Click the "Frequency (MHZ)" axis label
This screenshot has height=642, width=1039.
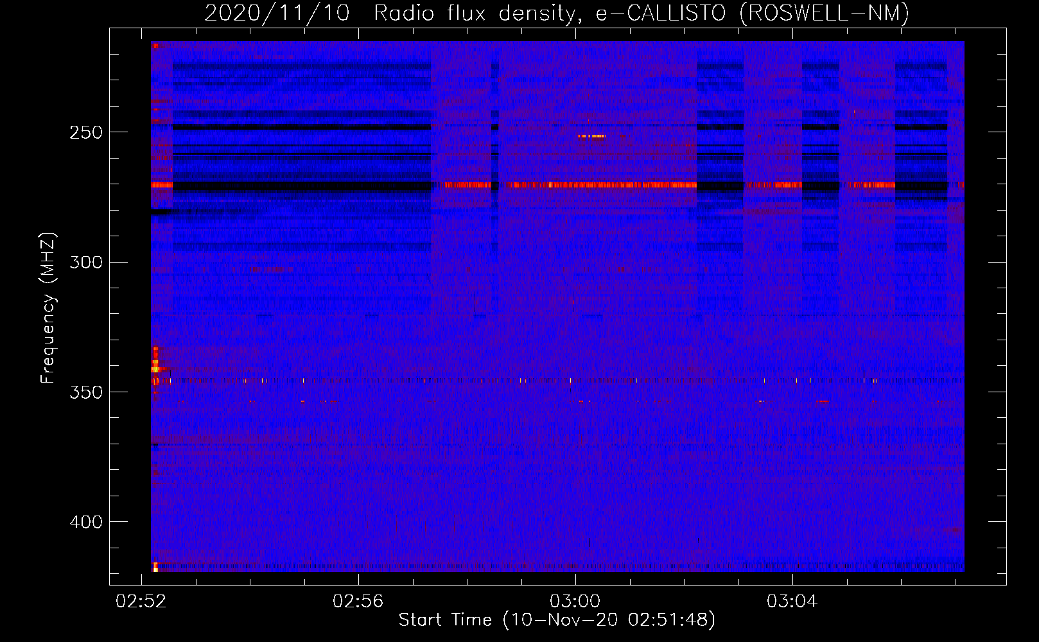point(48,308)
